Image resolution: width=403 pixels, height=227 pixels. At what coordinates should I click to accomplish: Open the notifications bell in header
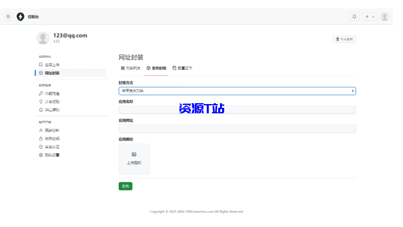coord(354,17)
